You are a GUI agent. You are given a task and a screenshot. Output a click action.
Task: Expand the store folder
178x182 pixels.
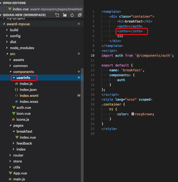click(x=10, y=161)
